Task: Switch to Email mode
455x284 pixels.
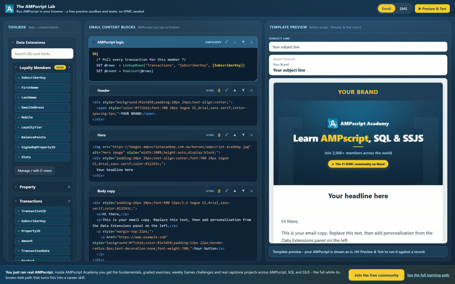Action: pos(386,9)
